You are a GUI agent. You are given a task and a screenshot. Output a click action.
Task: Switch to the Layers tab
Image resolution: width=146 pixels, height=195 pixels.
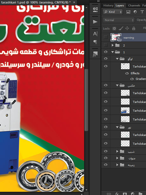click(120, 5)
